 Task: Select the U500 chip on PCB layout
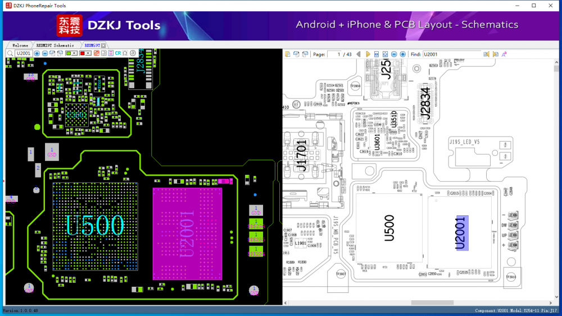94,225
